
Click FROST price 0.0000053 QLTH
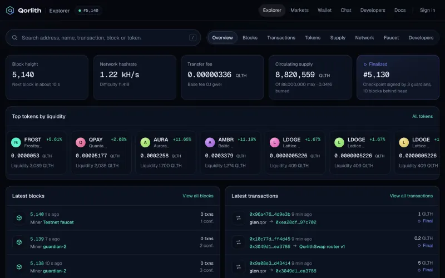(31, 156)
